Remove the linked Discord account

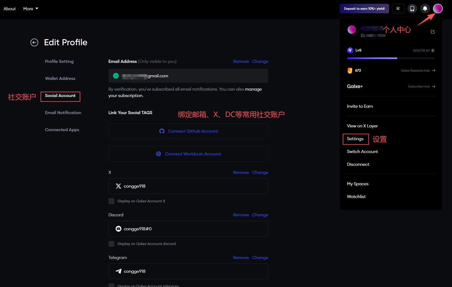coord(241,215)
